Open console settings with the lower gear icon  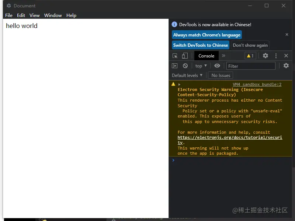tap(286, 66)
